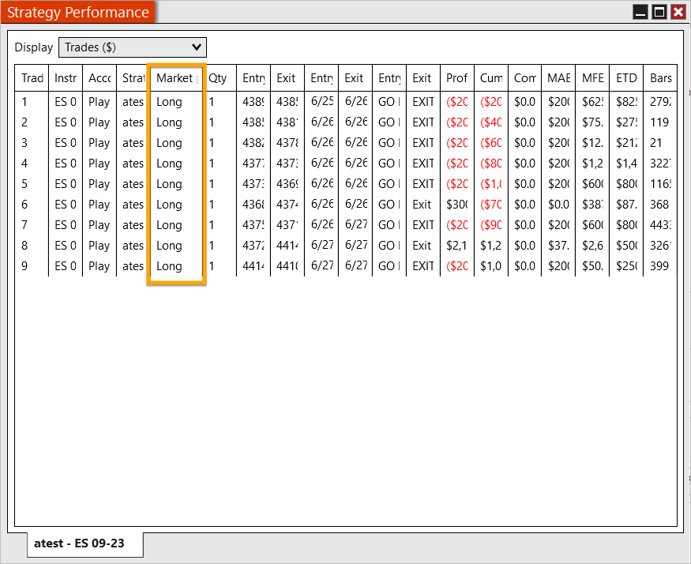Click the Play account cell in trade 7
Screen dimensions: 691x564
(100, 225)
